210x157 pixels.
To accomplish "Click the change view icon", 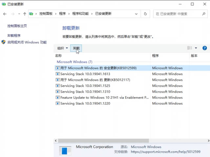I will click(x=190, y=48).
